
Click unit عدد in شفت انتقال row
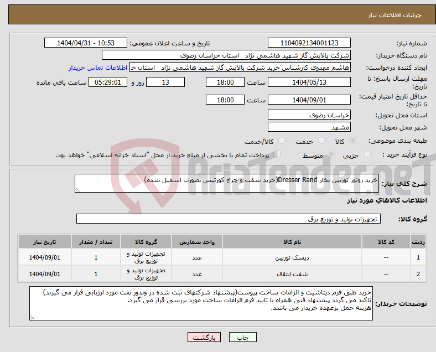pos(197,274)
